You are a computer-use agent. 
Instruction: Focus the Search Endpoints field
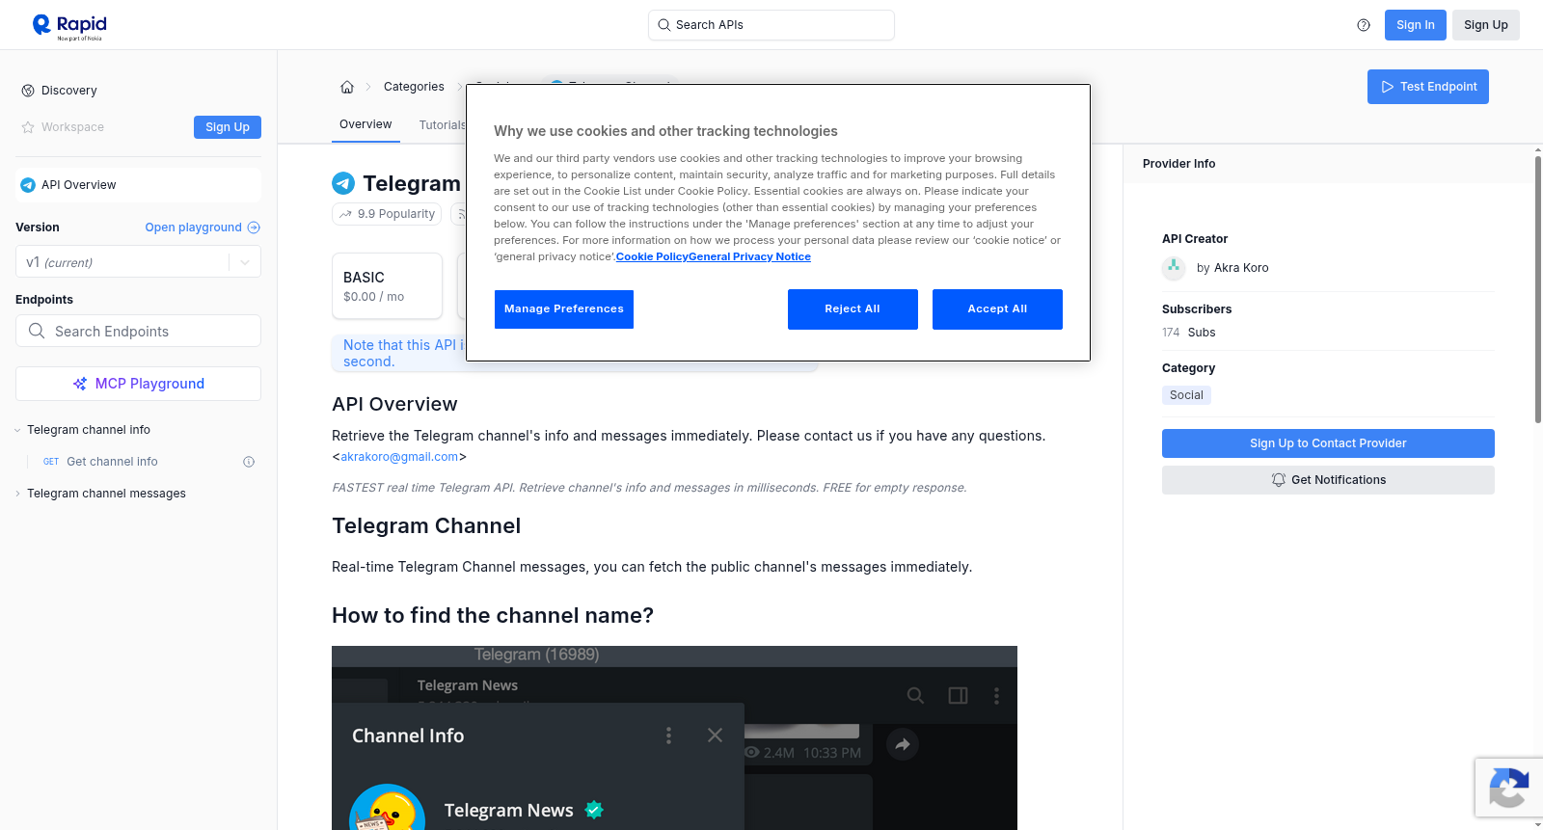[138, 331]
